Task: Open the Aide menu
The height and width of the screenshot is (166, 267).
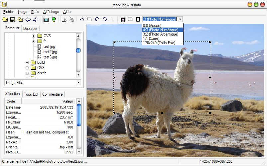Action: (x=67, y=12)
